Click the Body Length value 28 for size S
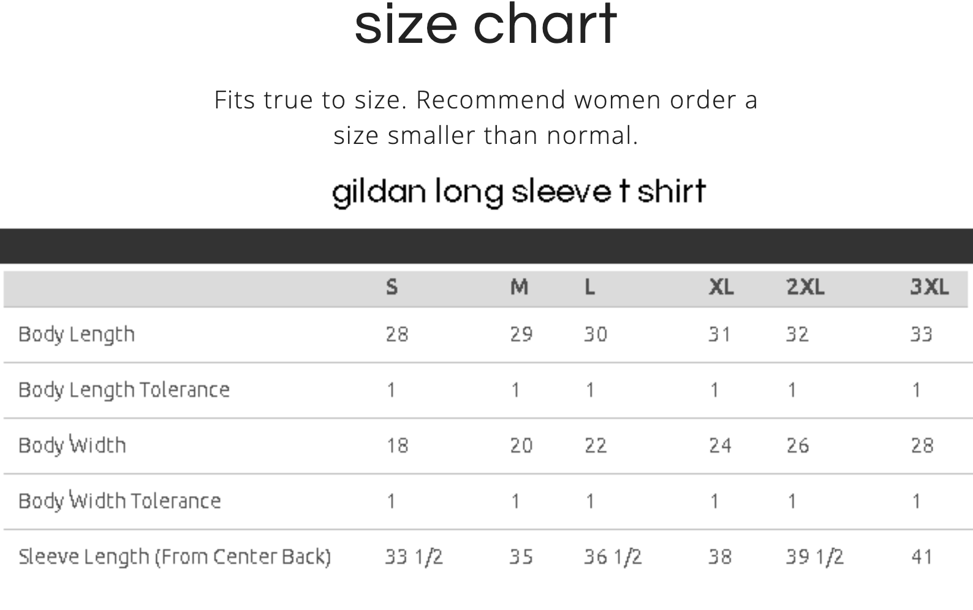 [397, 334]
